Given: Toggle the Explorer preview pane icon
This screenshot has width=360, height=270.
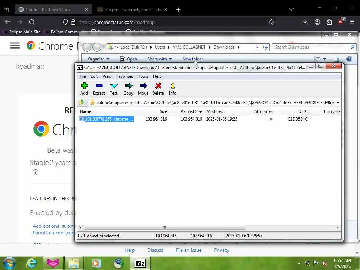Looking at the screenshot, I should [x=336, y=59].
